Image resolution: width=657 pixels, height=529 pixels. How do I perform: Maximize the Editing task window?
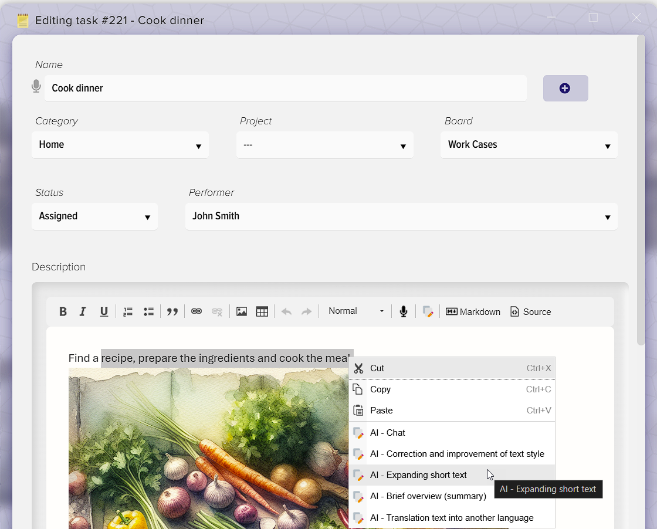(593, 18)
